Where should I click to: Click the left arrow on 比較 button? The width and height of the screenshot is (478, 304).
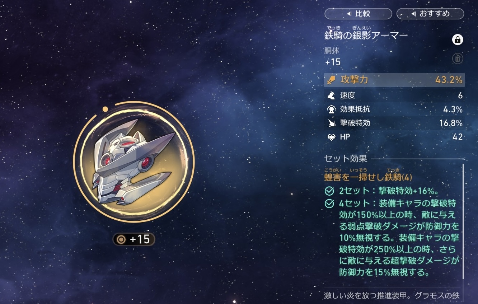click(349, 14)
